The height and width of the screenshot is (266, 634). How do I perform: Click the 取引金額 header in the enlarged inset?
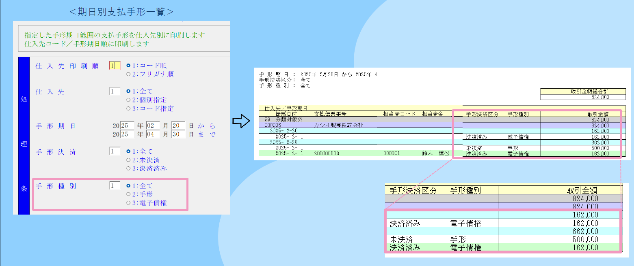pyautogui.click(x=582, y=190)
